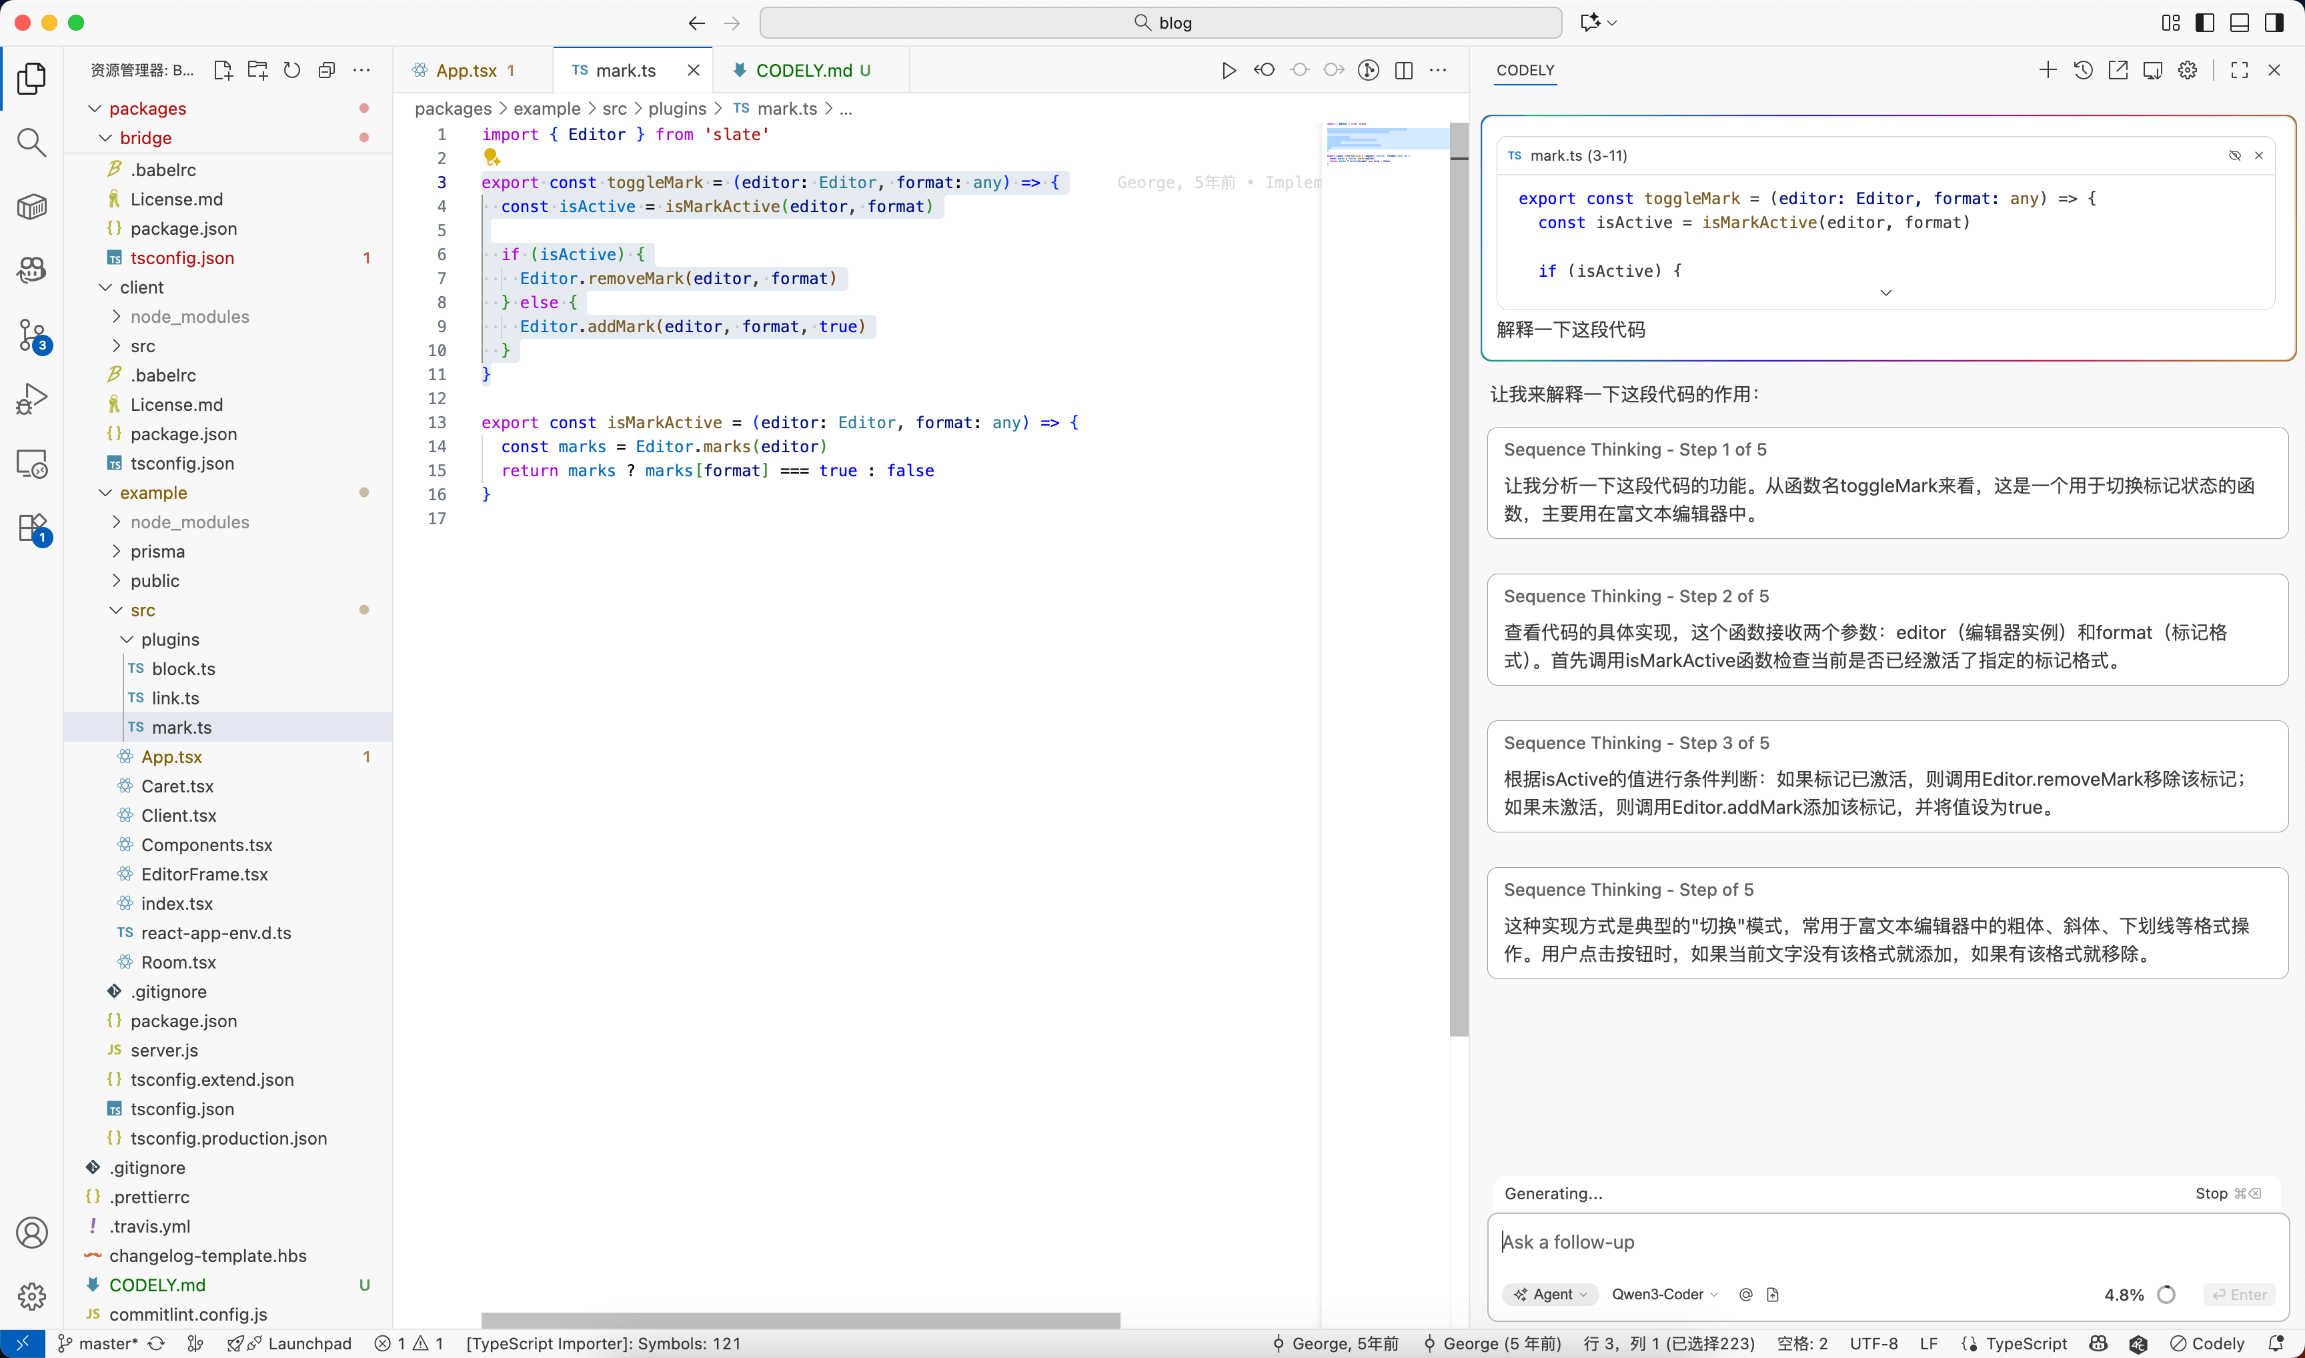Open chat history in CODELY panel
The height and width of the screenshot is (1358, 2305).
[2083, 71]
